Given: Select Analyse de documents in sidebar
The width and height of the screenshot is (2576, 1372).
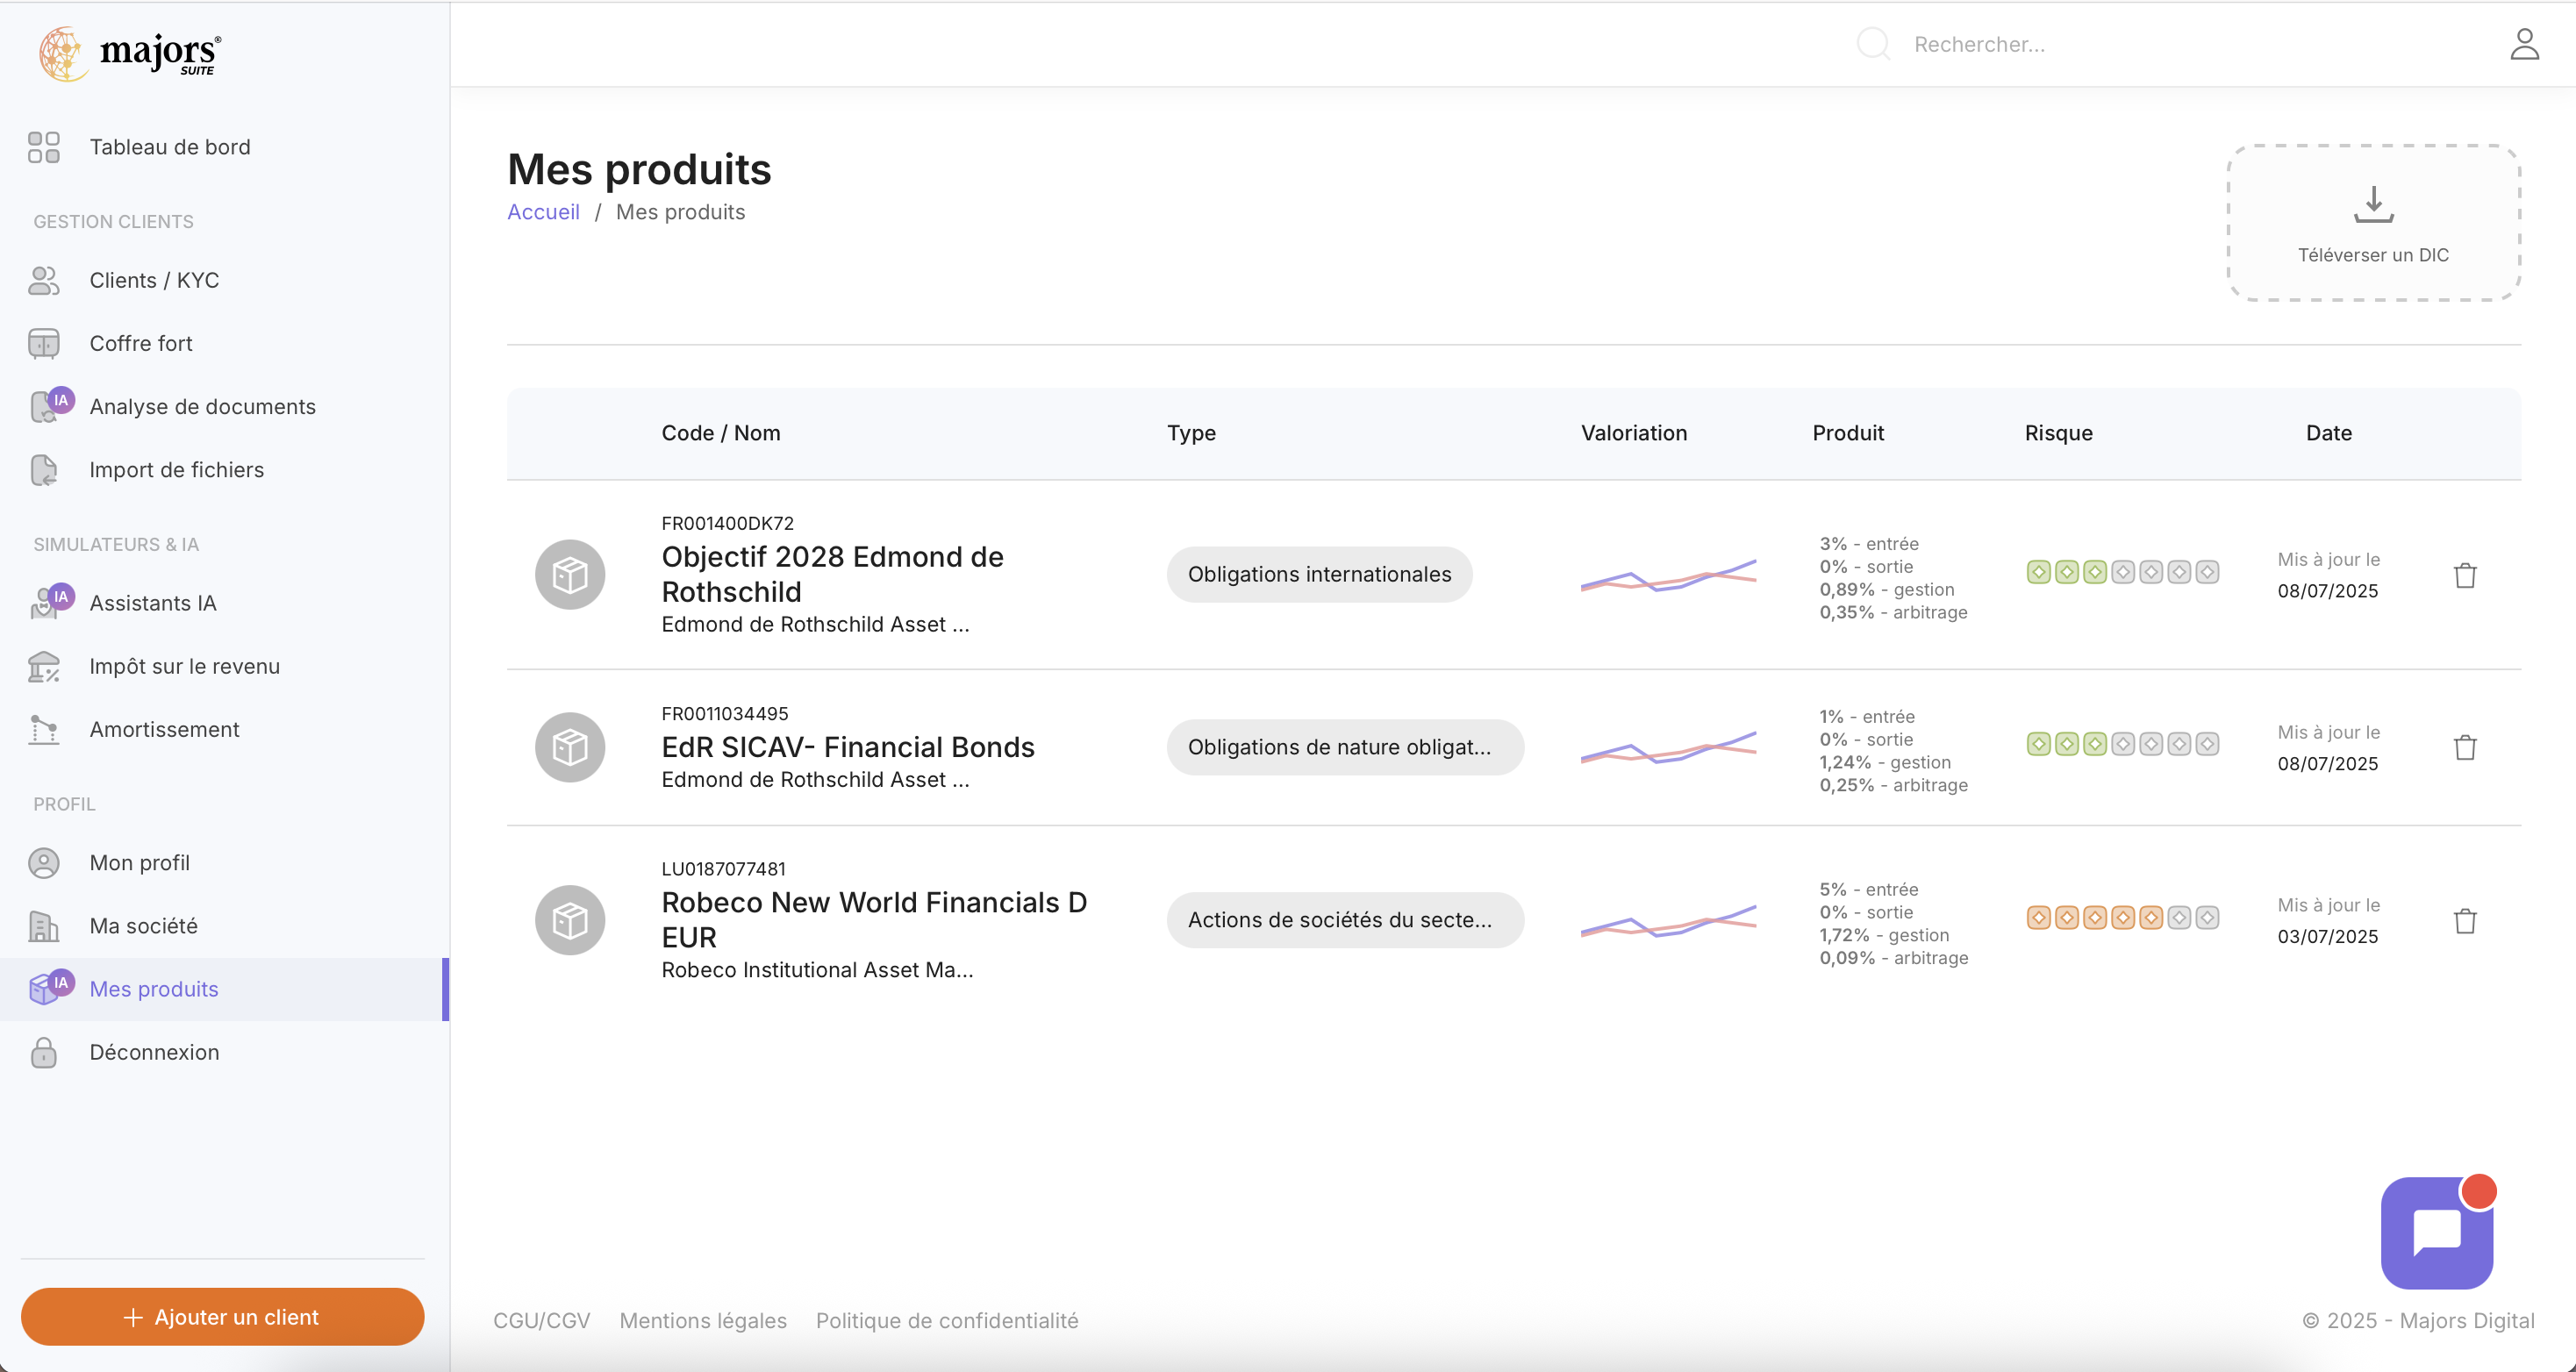Looking at the screenshot, I should 202,406.
